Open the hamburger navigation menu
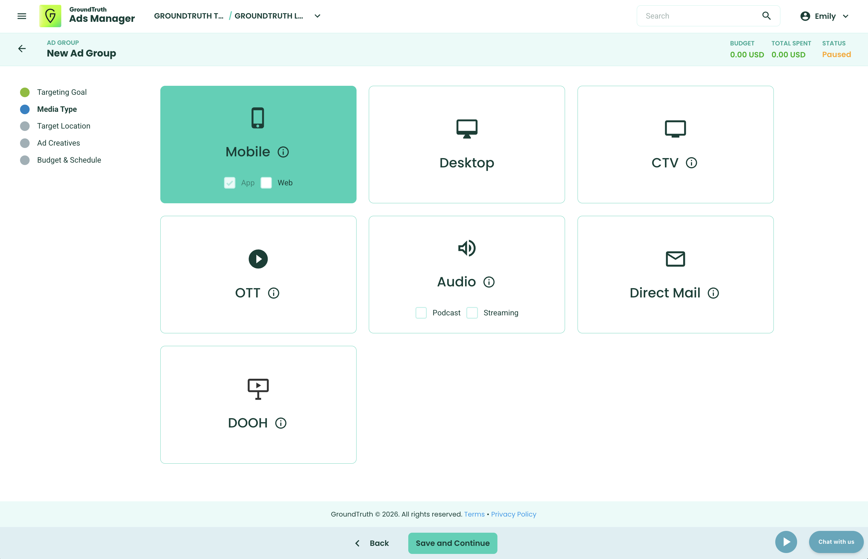The height and width of the screenshot is (559, 868). pyautogui.click(x=22, y=16)
